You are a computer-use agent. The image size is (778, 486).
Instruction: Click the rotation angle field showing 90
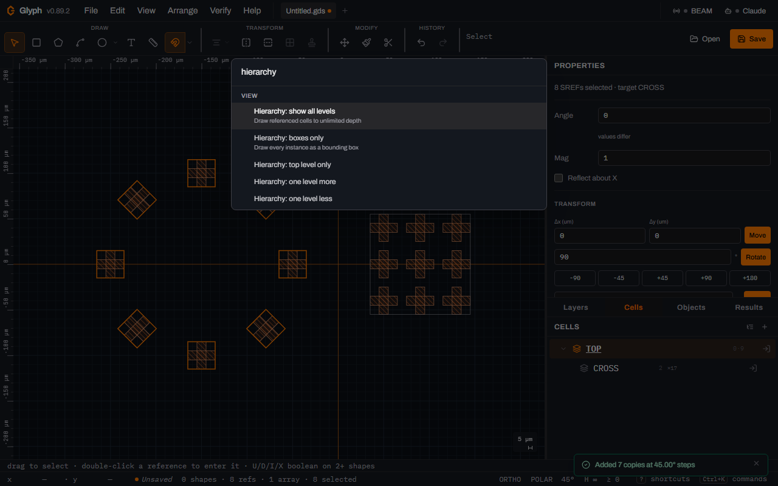coord(642,257)
